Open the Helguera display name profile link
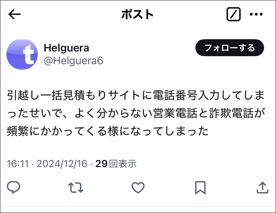 [67, 48]
